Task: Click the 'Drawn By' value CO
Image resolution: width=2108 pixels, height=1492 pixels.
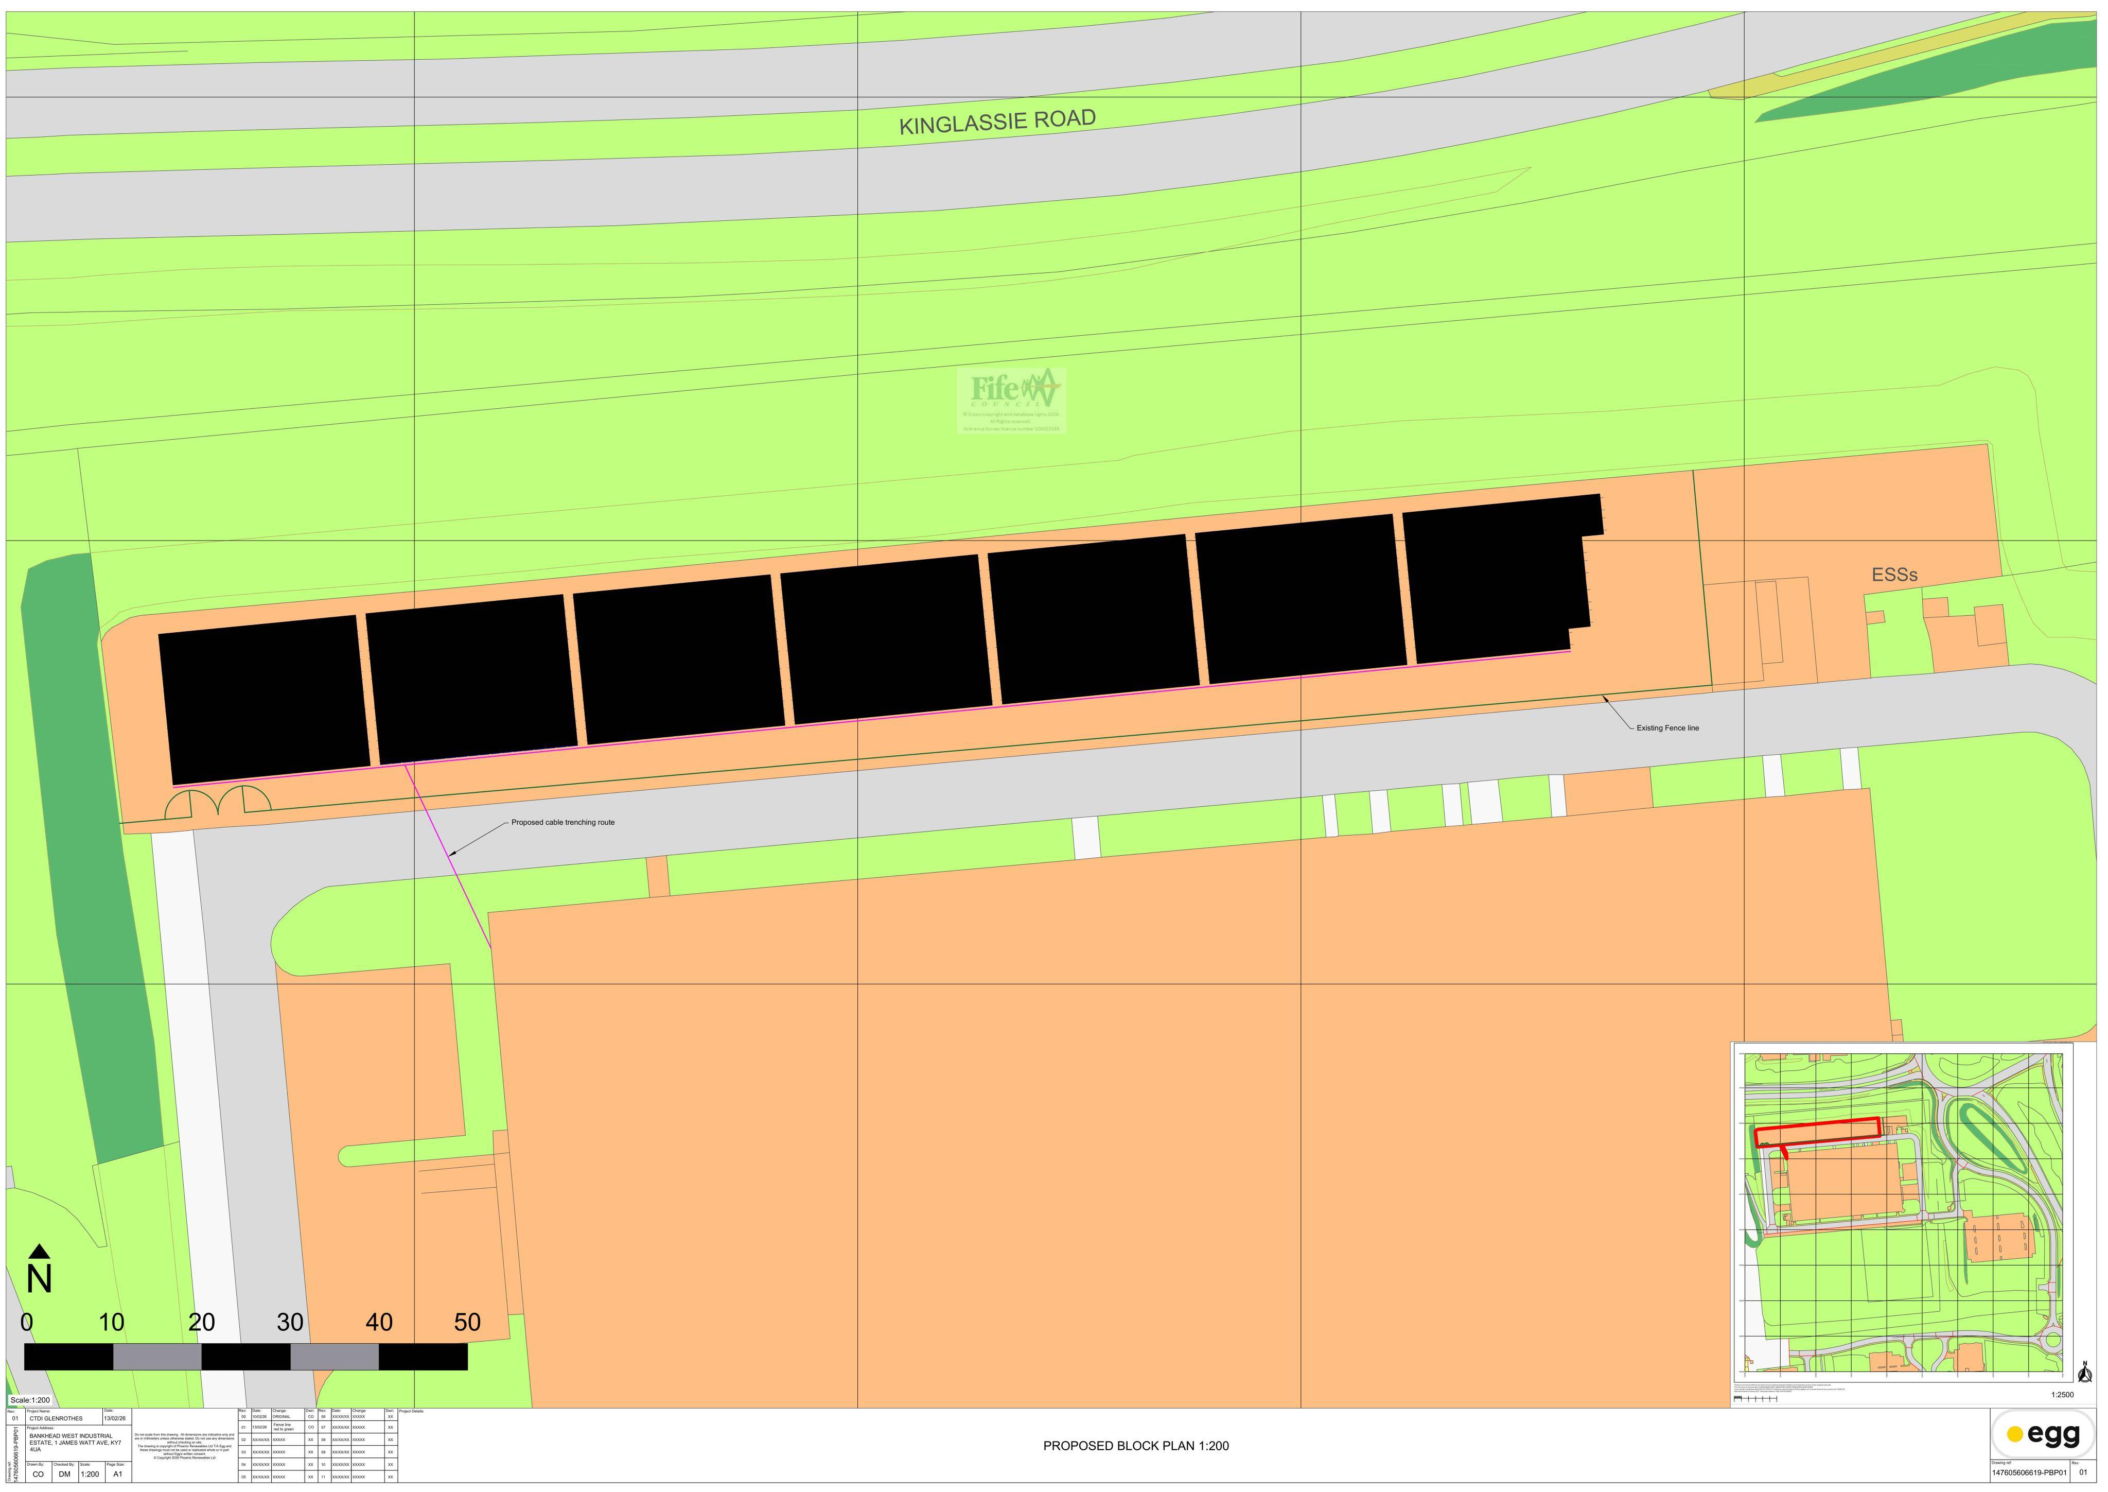Action: (x=38, y=1474)
